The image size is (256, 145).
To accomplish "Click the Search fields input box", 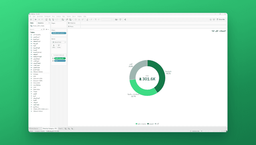I will (x=36, y=29).
